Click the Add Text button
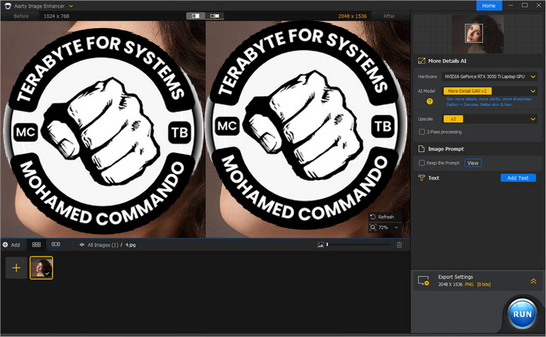Image resolution: width=546 pixels, height=337 pixels. [518, 178]
